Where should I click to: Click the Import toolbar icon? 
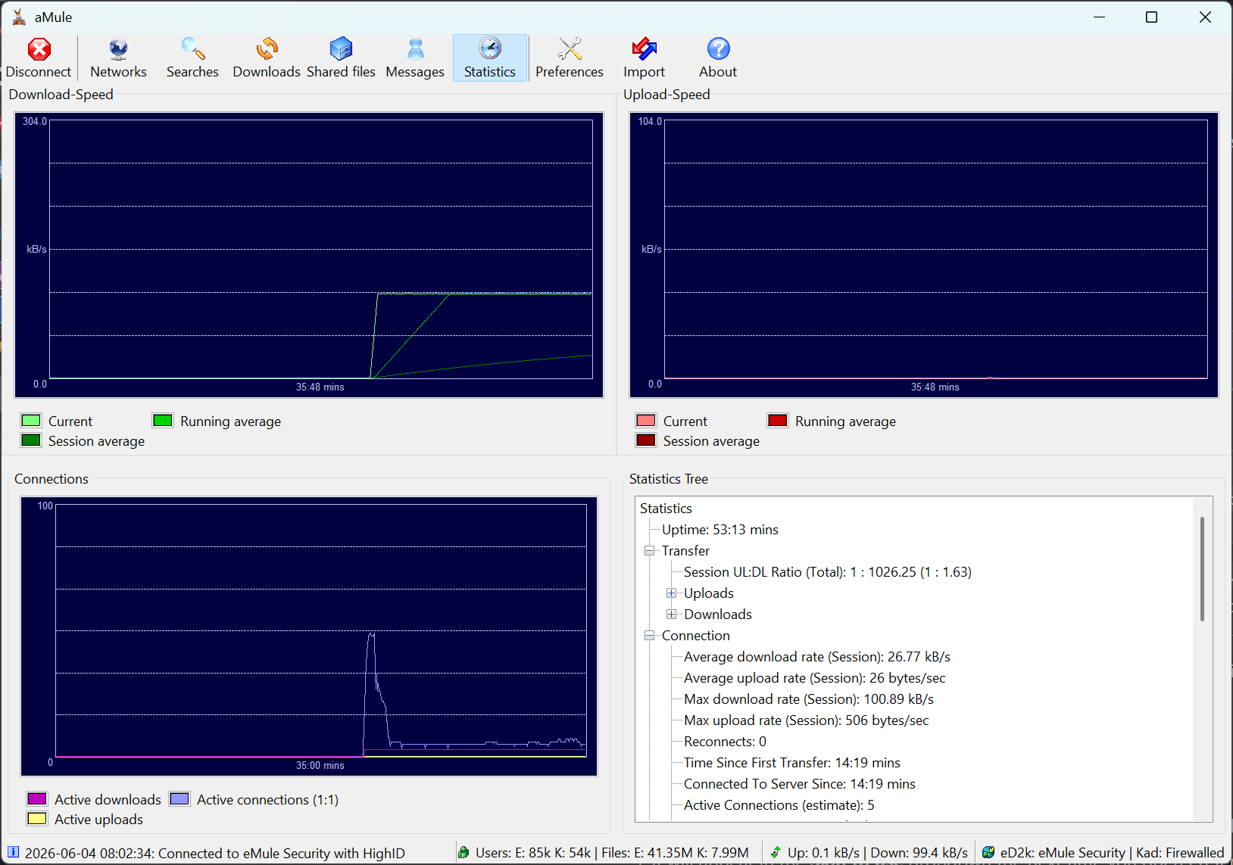click(x=644, y=58)
